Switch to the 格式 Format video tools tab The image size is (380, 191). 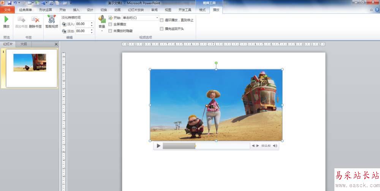203,10
